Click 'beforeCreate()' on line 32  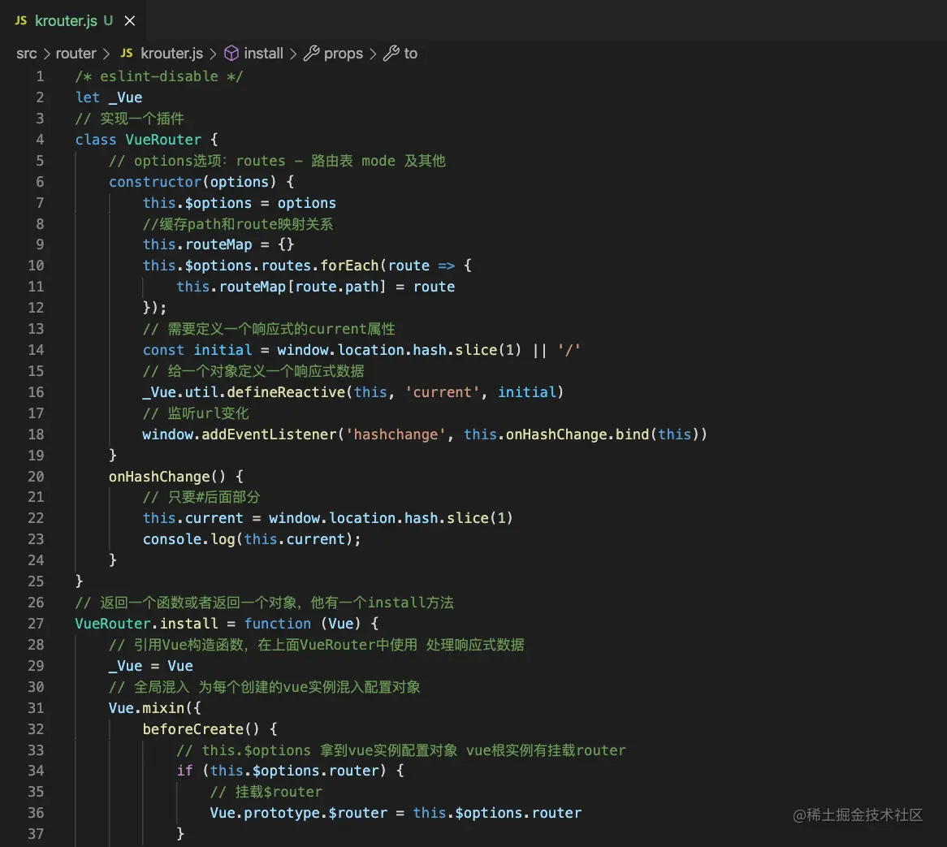201,729
